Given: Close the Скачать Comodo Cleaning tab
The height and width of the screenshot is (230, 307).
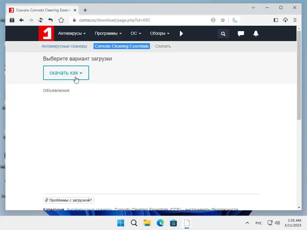Looking at the screenshot, I should coord(75,10).
